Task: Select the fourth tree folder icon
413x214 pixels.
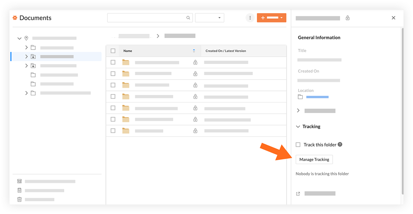Action: pos(33,75)
